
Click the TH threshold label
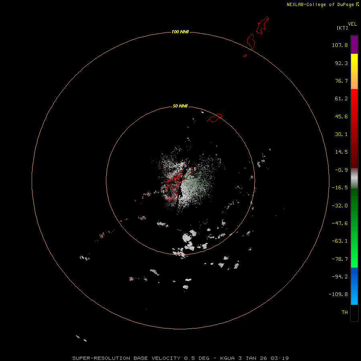click(345, 312)
